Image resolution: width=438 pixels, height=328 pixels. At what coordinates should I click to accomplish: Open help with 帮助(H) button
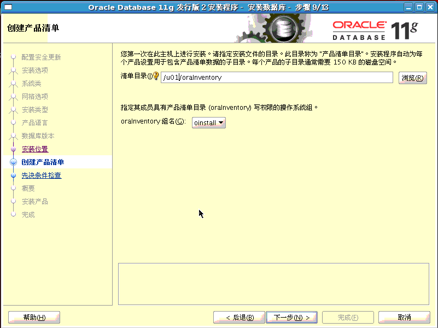click(34, 318)
